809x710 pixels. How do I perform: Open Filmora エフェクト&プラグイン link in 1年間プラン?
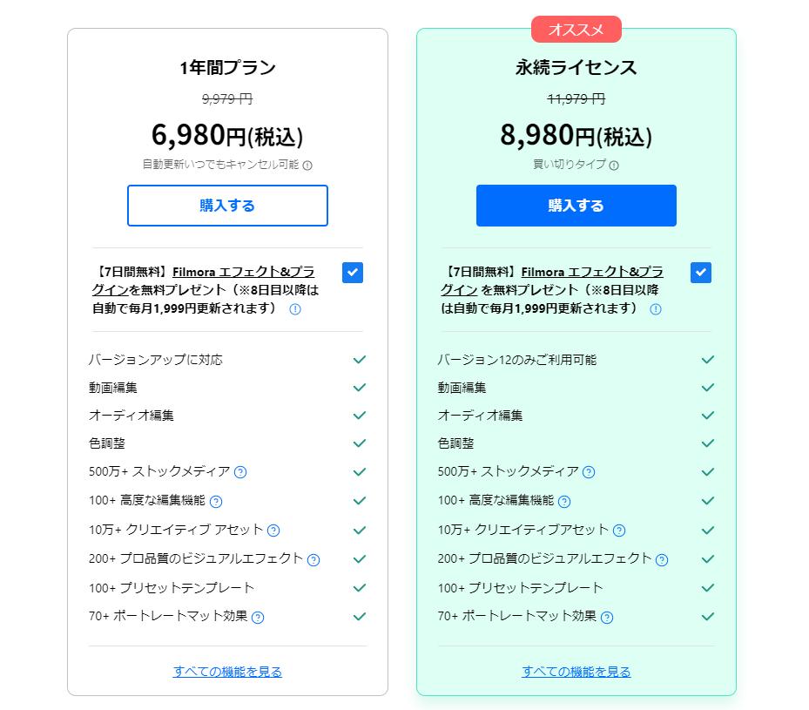click(243, 272)
